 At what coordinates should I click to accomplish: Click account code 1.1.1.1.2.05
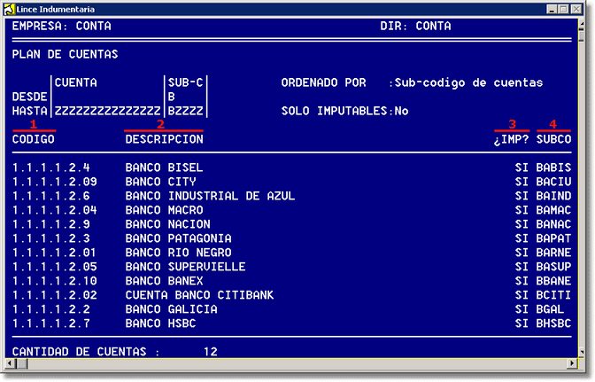55,267
